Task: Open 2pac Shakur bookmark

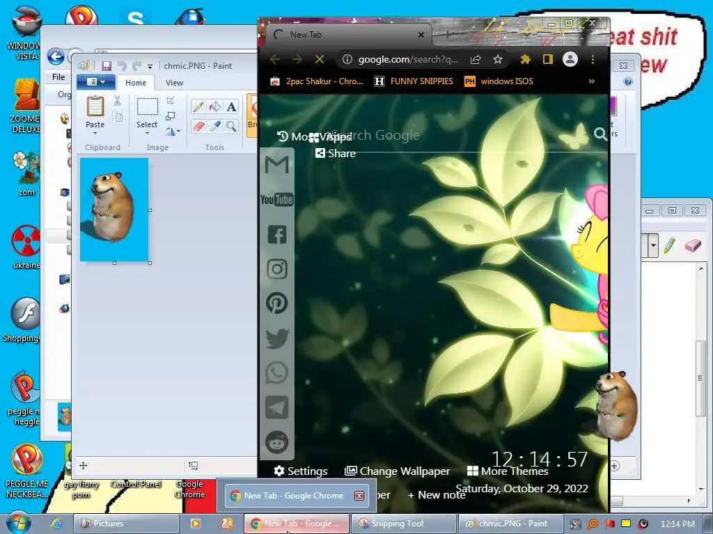Action: [317, 81]
